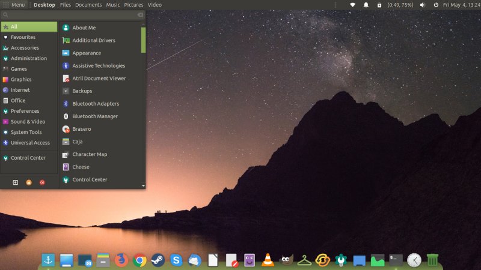Screen dimensions: 481x270
Task: Click the Wi-Fi network indicator
Action: (353, 5)
